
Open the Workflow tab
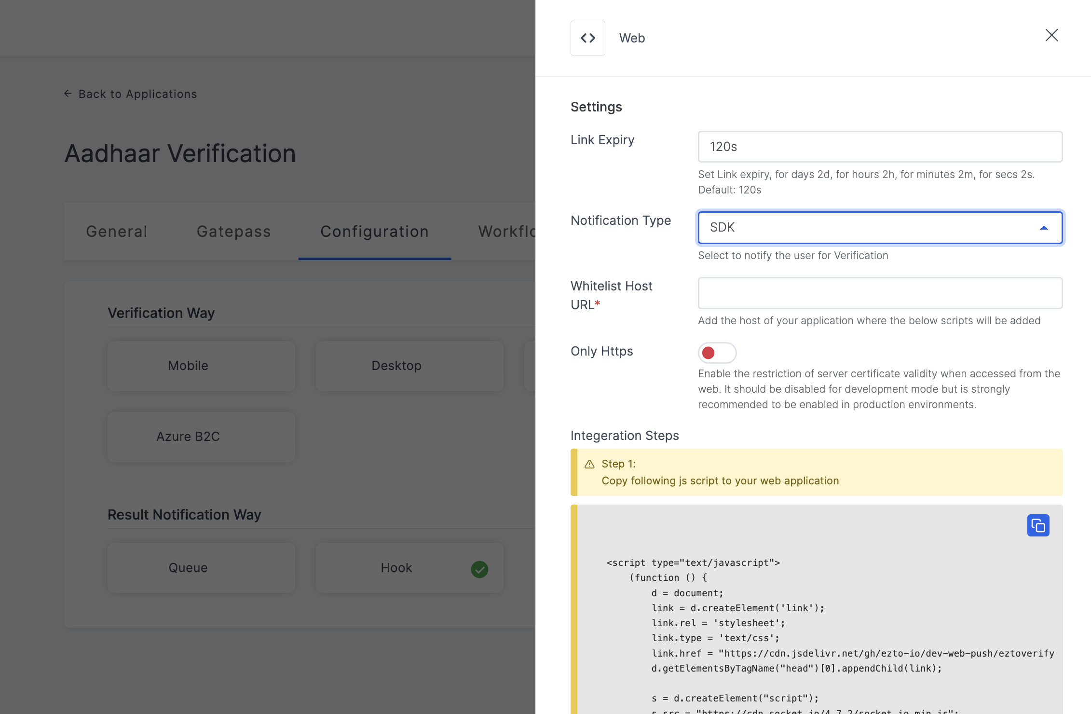506,232
